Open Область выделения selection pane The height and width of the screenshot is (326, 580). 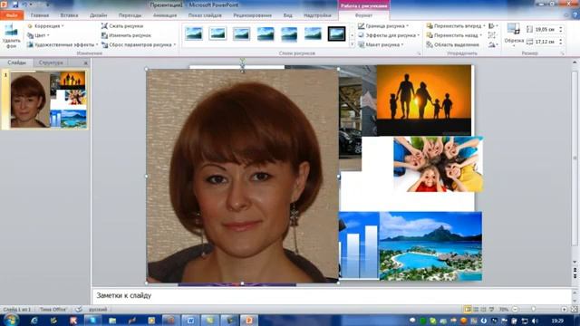point(453,44)
